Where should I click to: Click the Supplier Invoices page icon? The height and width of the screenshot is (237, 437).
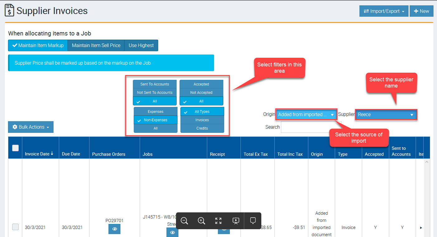pos(9,11)
